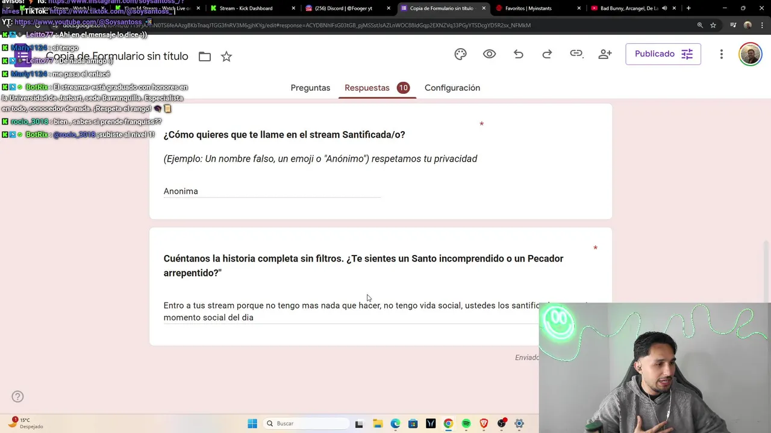Open Windows Settings gear in taskbar
771x433 pixels.
(x=519, y=423)
